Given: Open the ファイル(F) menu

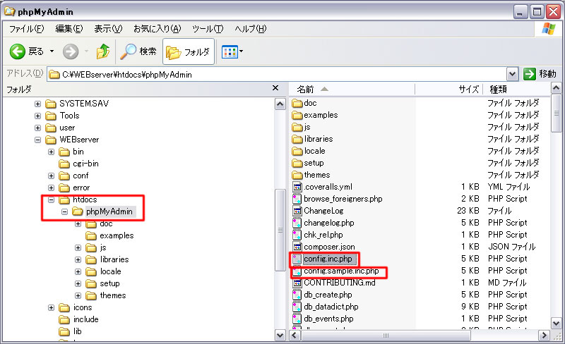Looking at the screenshot, I should coord(26,29).
